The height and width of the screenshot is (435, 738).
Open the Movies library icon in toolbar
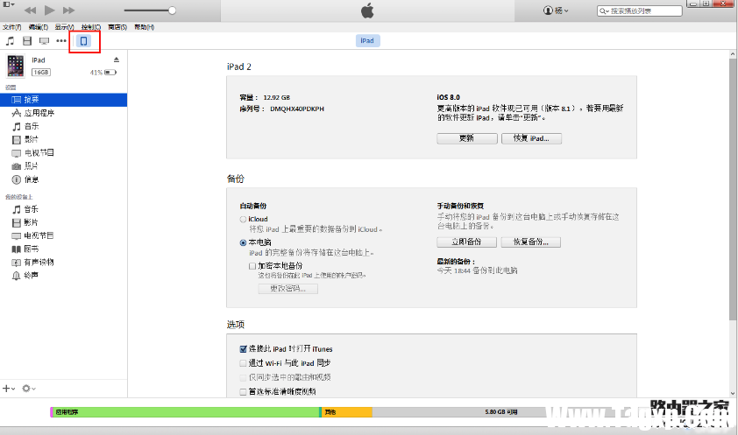click(27, 41)
